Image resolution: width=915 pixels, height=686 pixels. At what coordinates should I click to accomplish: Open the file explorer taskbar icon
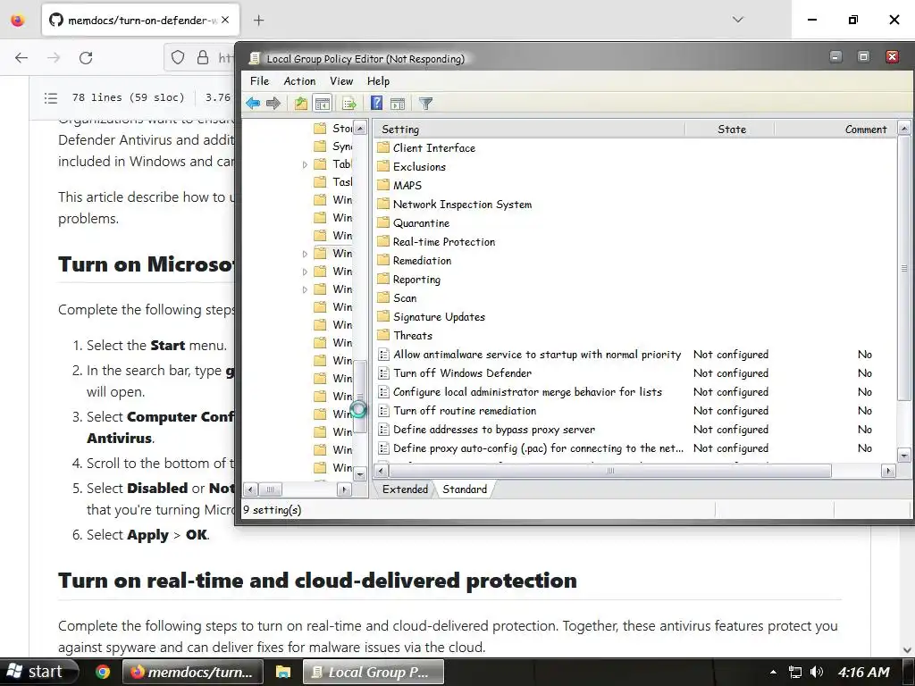pos(283,672)
